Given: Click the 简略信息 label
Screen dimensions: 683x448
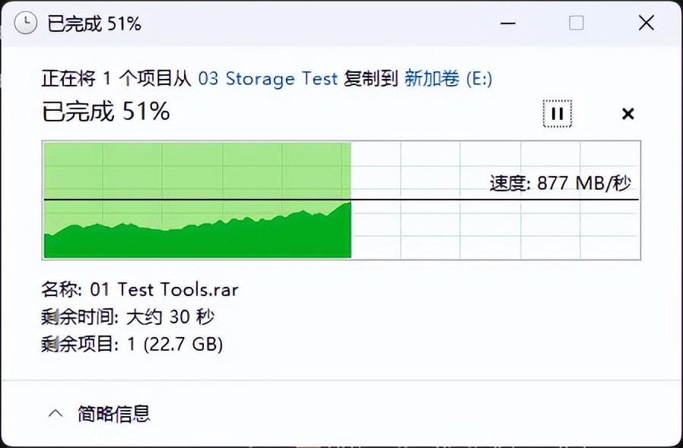Looking at the screenshot, I should 114,414.
